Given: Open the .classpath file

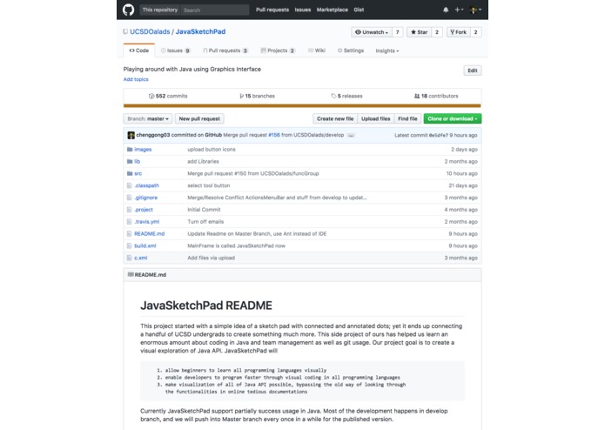Looking at the screenshot, I should tap(146, 185).
